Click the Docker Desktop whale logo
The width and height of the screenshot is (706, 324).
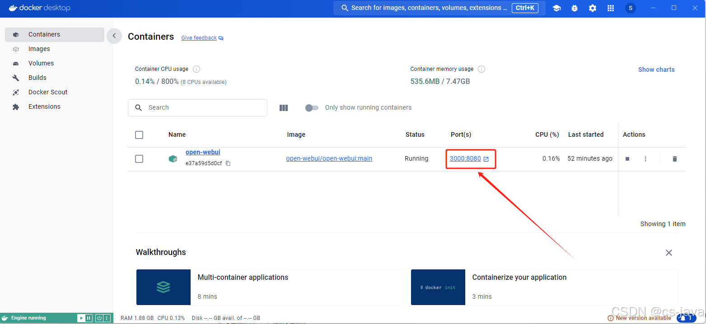(13, 8)
